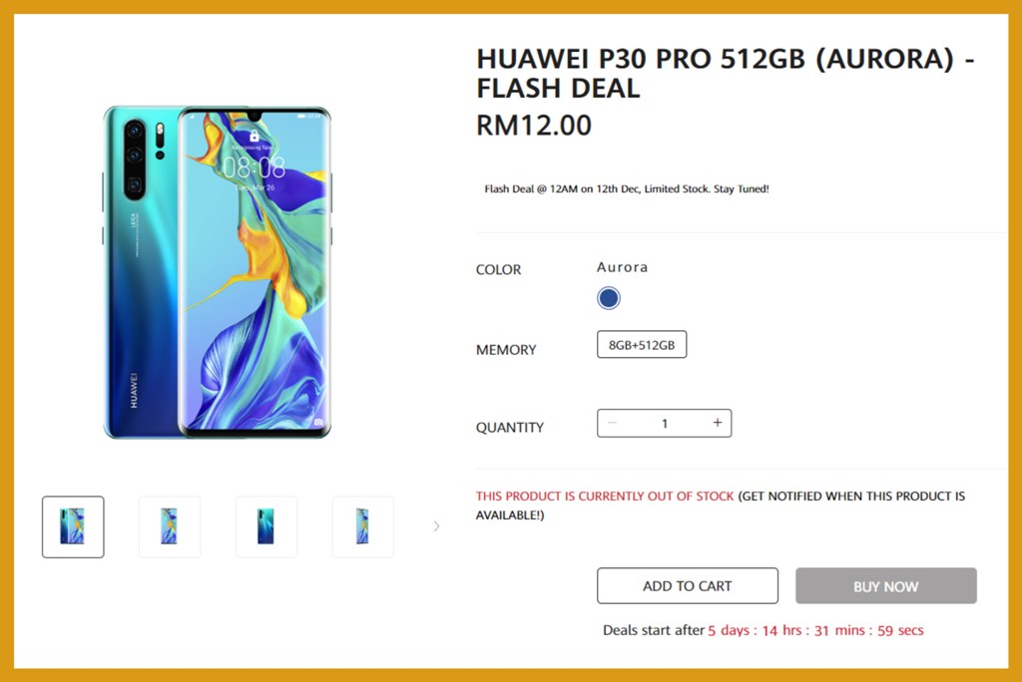Click the RM12.00 price text
This screenshot has width=1022, height=682.
534,125
